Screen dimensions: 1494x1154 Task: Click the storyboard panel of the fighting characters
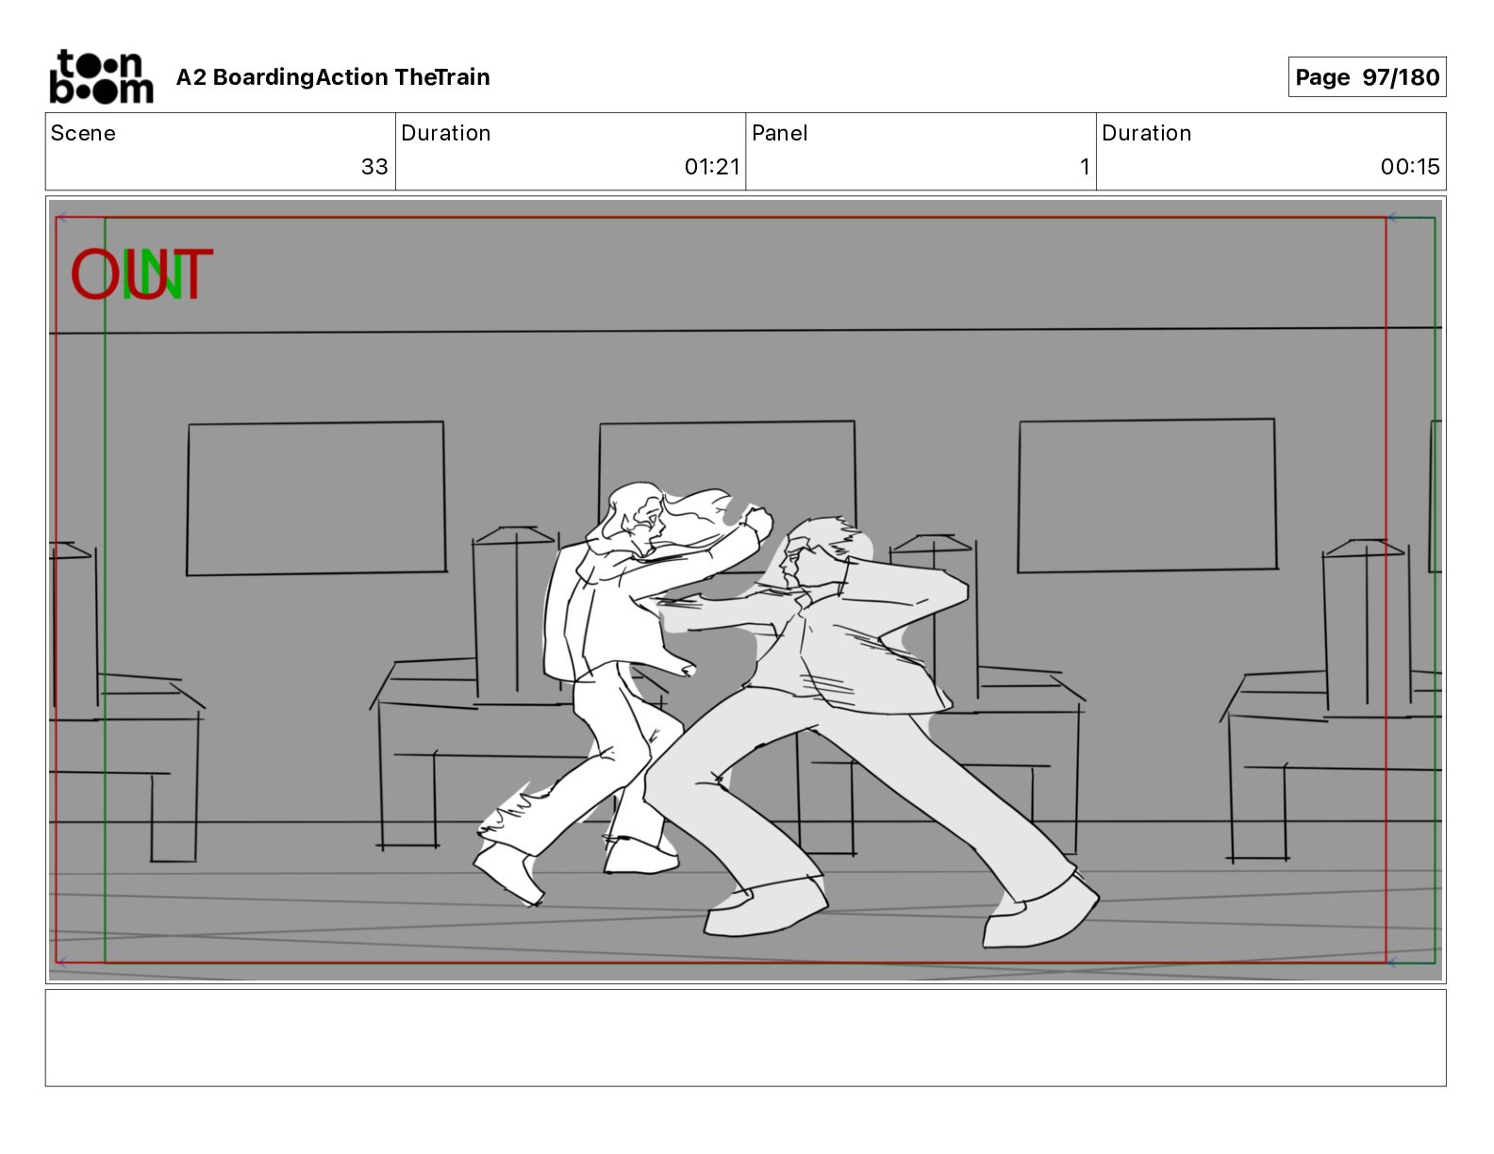click(x=745, y=590)
